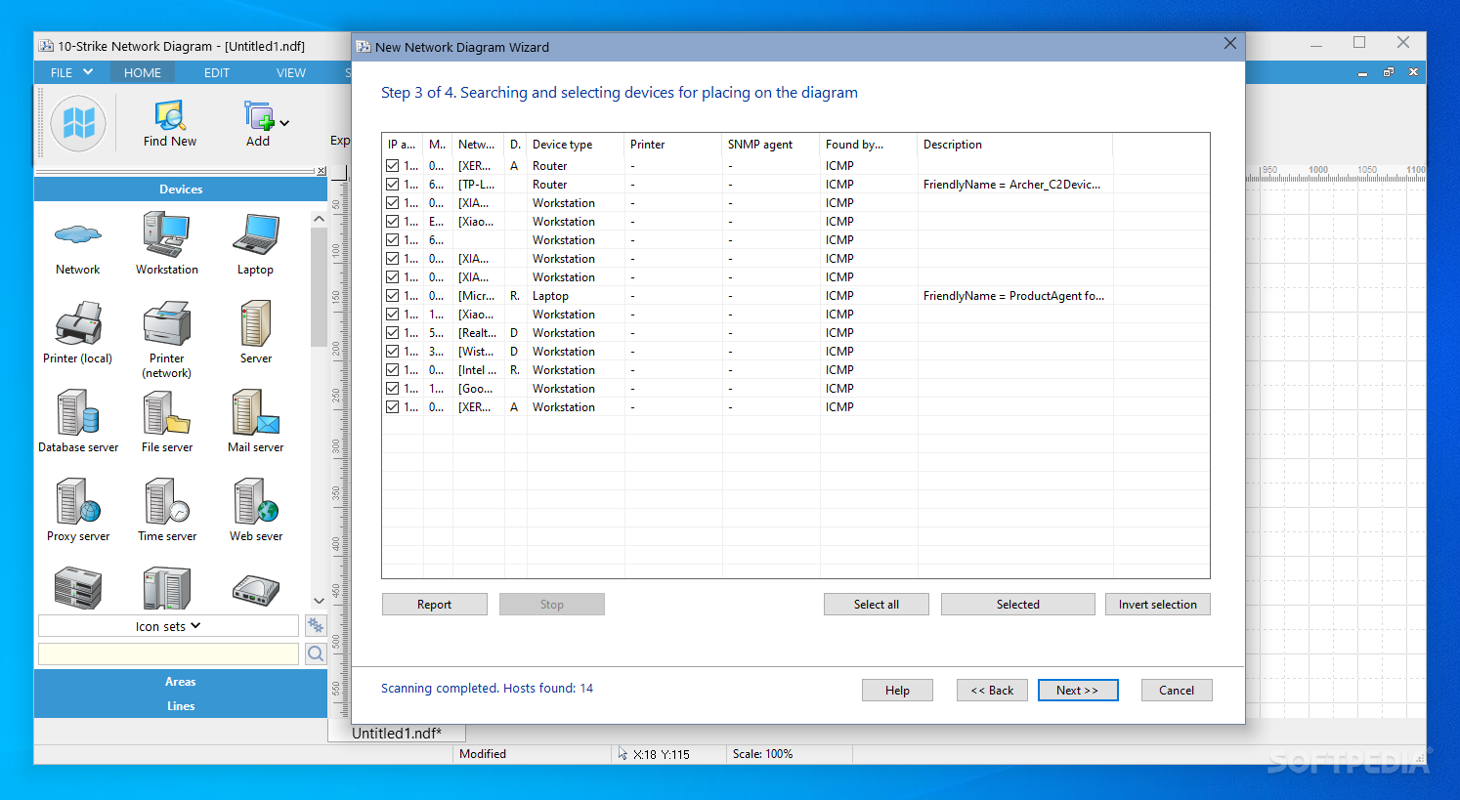Image resolution: width=1460 pixels, height=800 pixels.
Task: Toggle checkbox of the [Micr... Laptop row
Action: 392,296
